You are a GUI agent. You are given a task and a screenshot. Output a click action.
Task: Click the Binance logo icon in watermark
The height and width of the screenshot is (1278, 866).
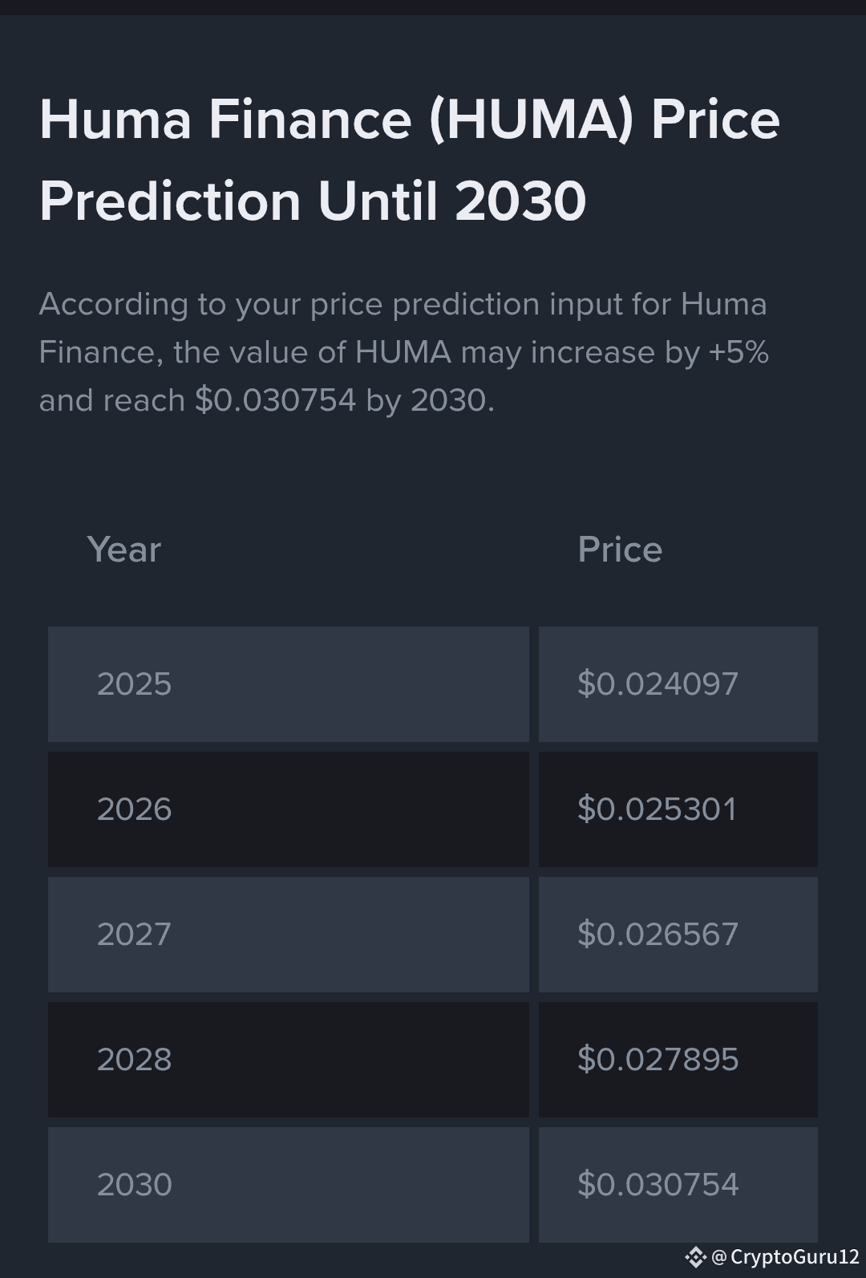[x=695, y=1256]
